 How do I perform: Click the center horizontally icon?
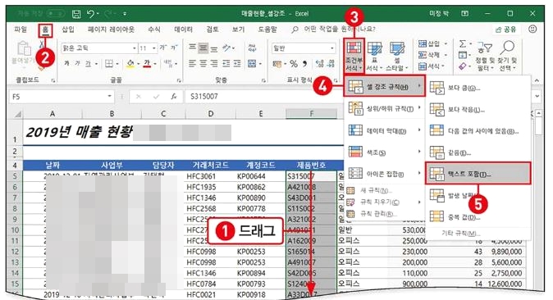pyautogui.click(x=203, y=63)
